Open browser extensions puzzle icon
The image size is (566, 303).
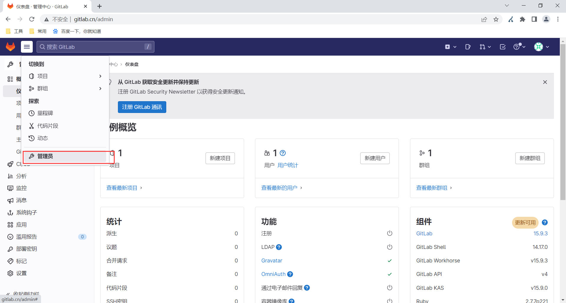522,19
